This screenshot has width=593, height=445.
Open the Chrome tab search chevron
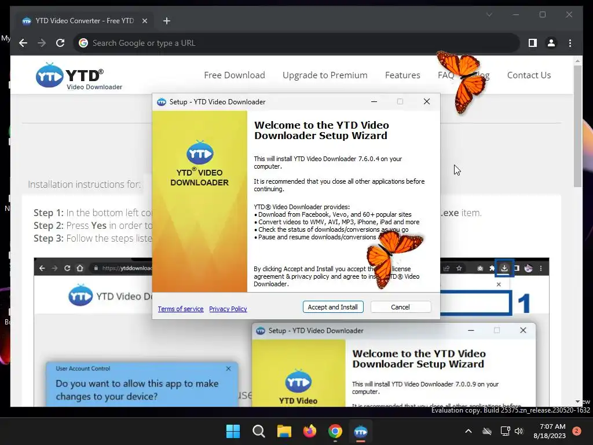489,14
